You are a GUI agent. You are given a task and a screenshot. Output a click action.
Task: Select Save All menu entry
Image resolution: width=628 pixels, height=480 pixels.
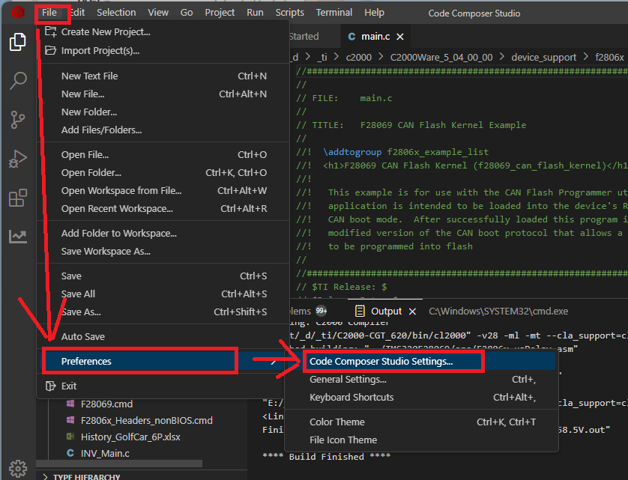[x=163, y=294]
